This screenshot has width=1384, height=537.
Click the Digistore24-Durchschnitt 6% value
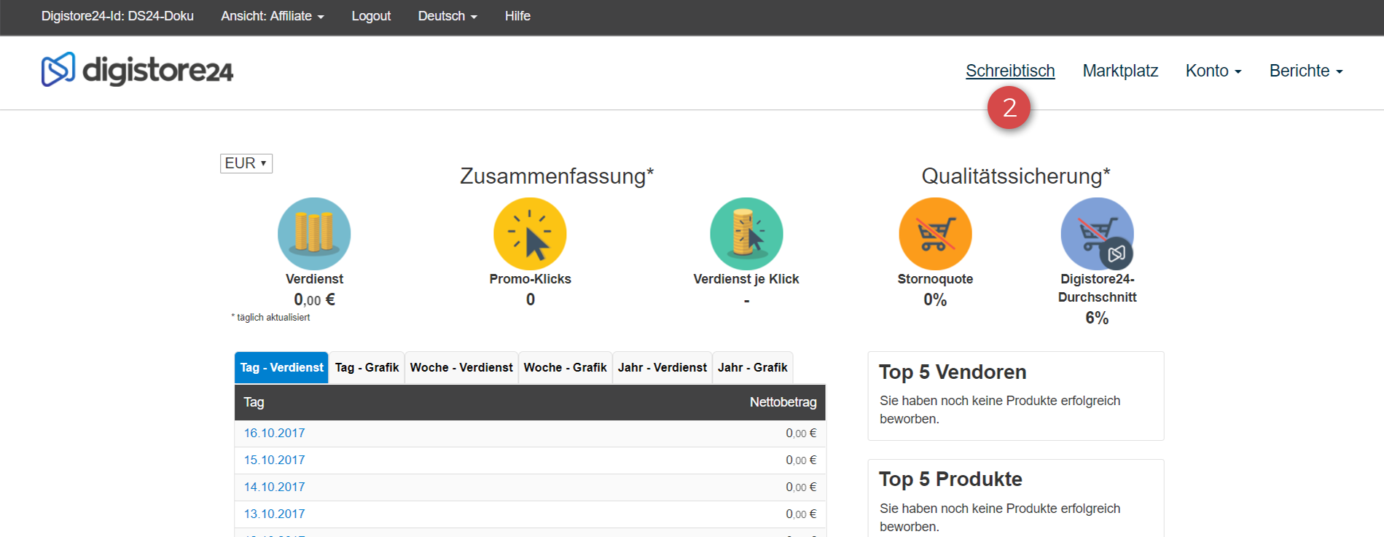1097,318
